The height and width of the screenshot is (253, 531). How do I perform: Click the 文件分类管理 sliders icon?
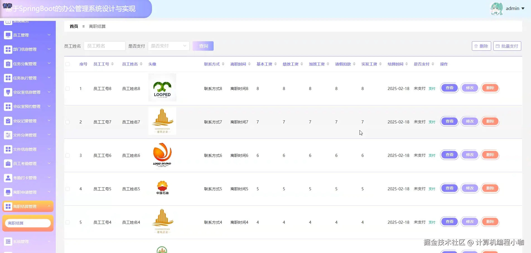point(8,135)
